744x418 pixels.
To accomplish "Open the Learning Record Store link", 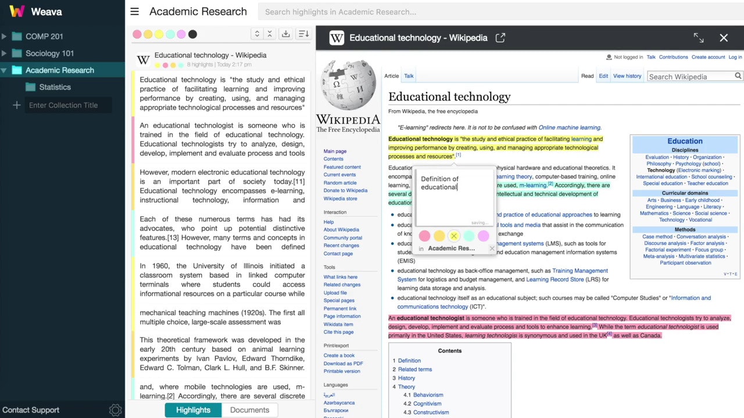I will pyautogui.click(x=555, y=280).
